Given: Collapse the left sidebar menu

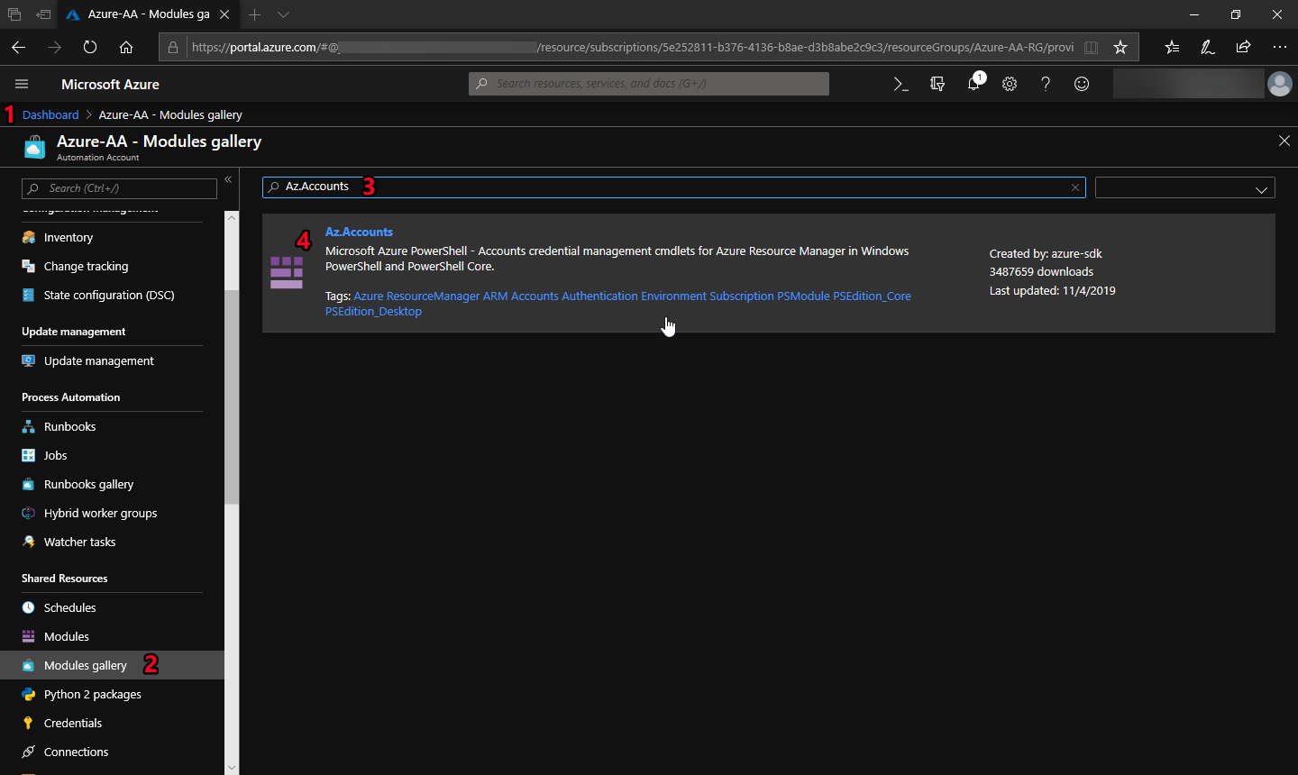Looking at the screenshot, I should (228, 179).
